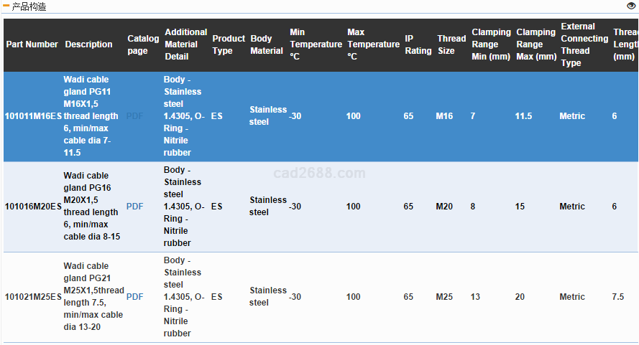
Task: Select the Clamping Range Min (mm) header
Action: point(491,44)
